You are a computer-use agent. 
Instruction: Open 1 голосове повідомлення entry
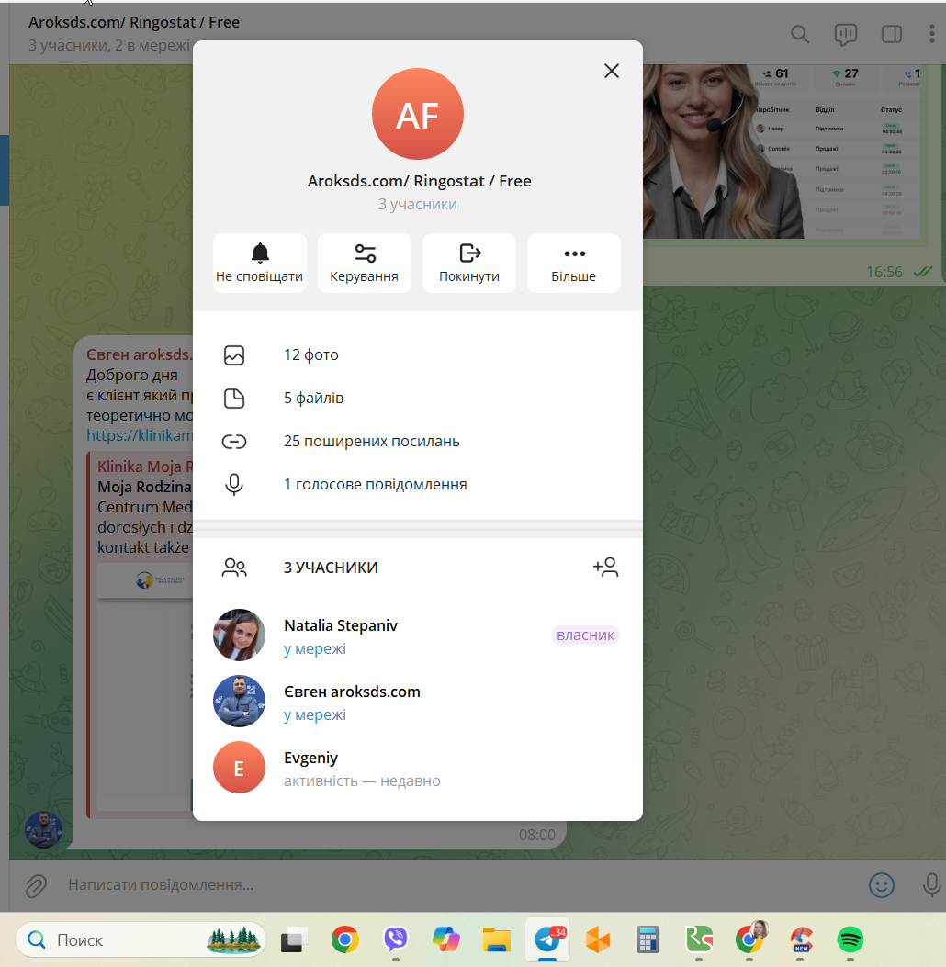418,484
